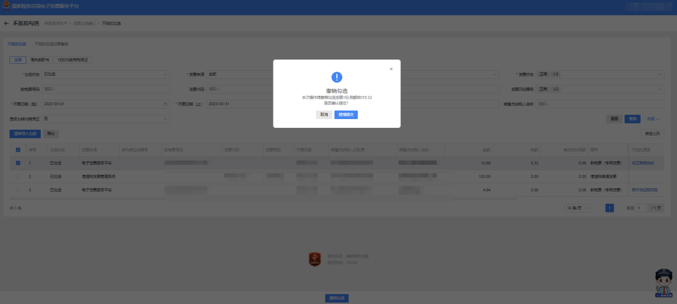The width and height of the screenshot is (677, 304).
Task: Open the 发票状态 dropdown
Action: click(x=600, y=74)
